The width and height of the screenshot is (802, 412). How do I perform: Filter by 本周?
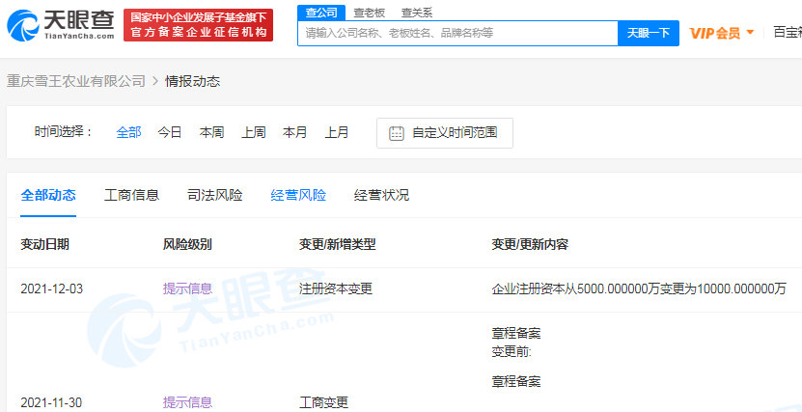(211, 133)
